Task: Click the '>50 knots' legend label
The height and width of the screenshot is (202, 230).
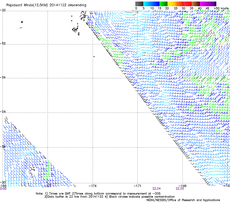Action: (x=221, y=8)
